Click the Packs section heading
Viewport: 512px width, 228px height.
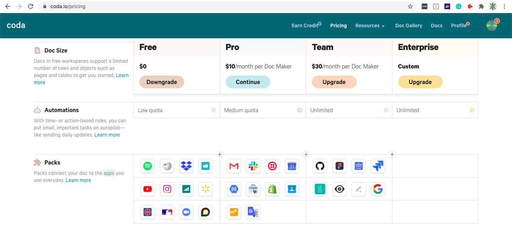(x=52, y=162)
